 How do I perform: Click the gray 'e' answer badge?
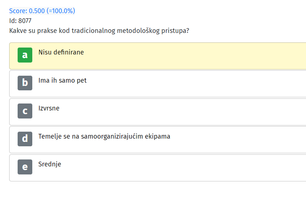click(x=25, y=167)
